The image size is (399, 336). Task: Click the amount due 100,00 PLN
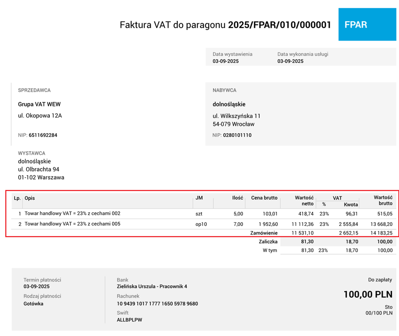click(368, 294)
